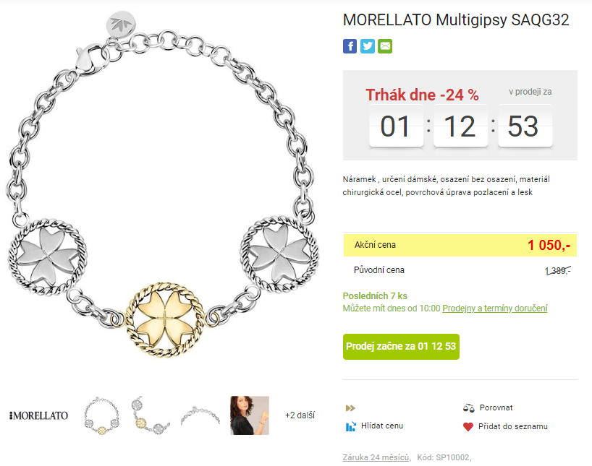Click the red heart icon
Image resolution: width=592 pixels, height=466 pixels.
coord(468,426)
